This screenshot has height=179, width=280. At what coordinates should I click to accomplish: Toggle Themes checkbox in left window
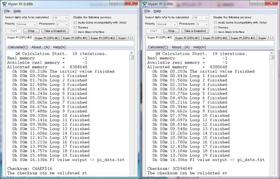(x=75, y=27)
